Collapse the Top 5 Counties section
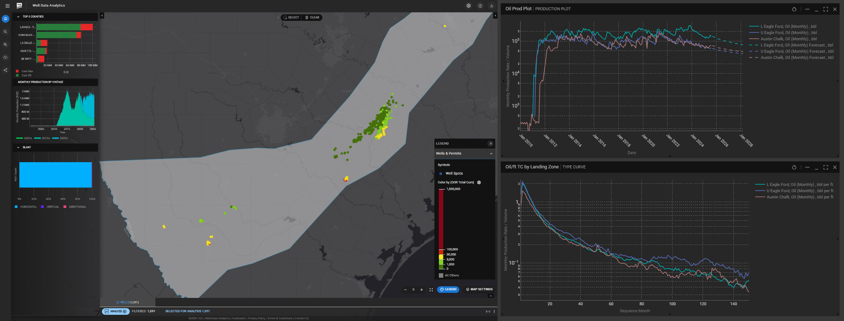The height and width of the screenshot is (321, 844). pos(18,17)
